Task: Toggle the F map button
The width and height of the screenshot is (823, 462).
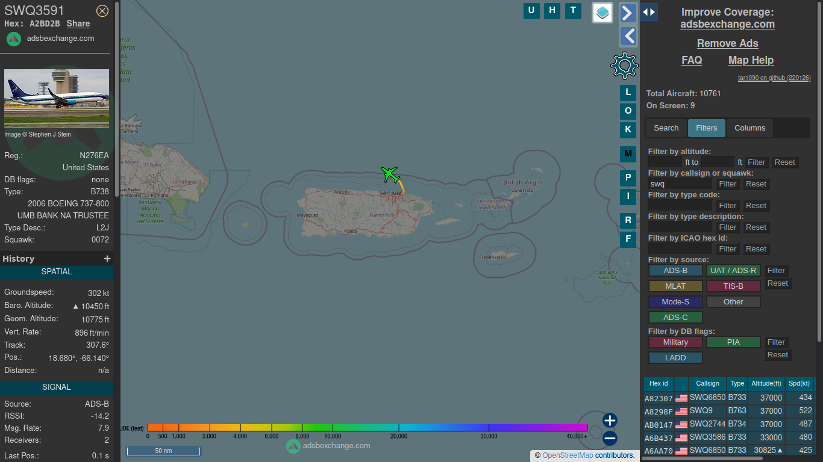Action: 628,239
